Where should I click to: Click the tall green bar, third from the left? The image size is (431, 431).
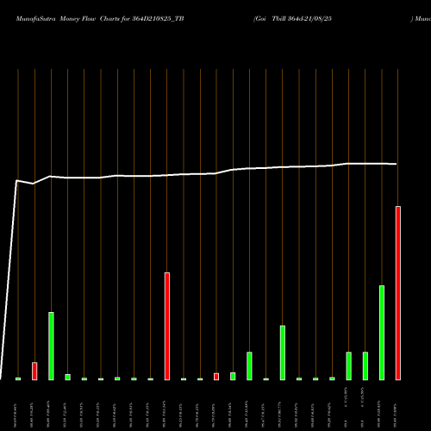pyautogui.click(x=51, y=347)
